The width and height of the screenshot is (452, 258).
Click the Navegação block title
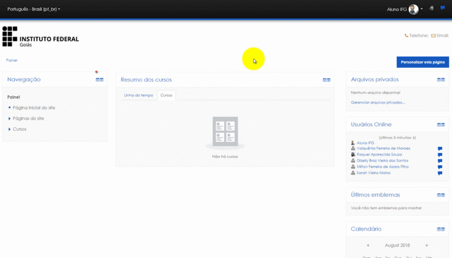(x=24, y=79)
